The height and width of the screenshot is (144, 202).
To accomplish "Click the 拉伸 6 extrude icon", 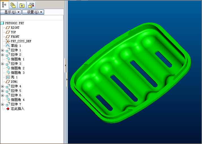I will click(x=8, y=95).
